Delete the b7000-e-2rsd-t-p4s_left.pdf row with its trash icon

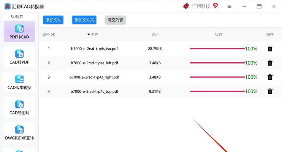click(270, 63)
